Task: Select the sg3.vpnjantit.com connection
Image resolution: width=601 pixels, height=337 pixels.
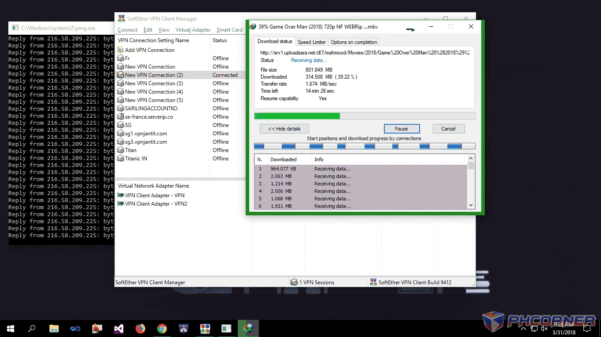Action: click(146, 141)
